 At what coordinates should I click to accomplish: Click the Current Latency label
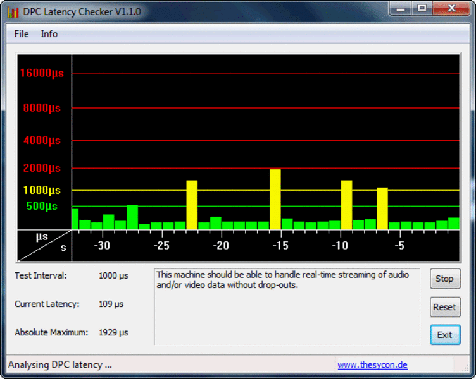[x=47, y=304]
